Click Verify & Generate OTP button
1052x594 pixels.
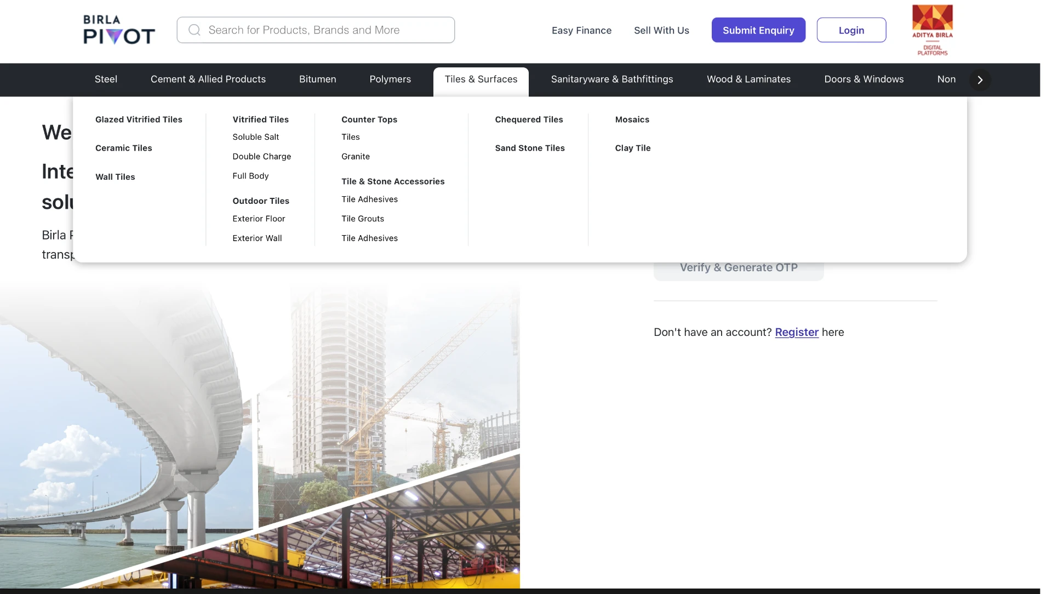(739, 271)
